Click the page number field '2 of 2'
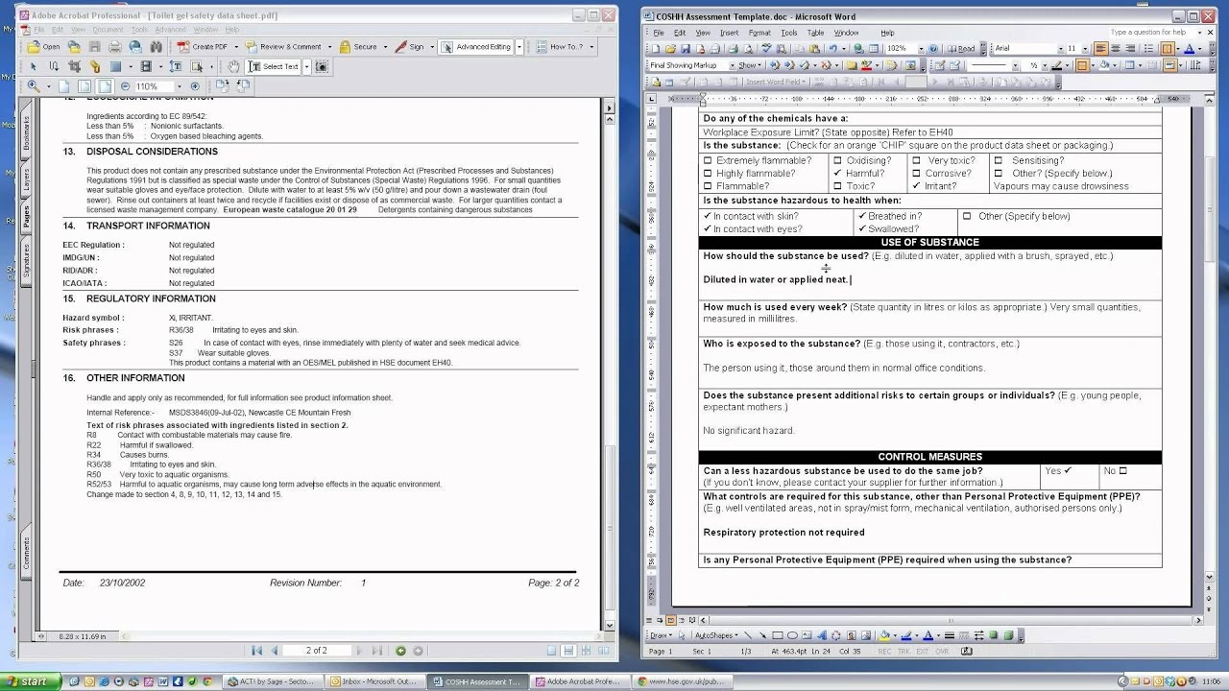This screenshot has height=691, width=1229. coord(317,651)
